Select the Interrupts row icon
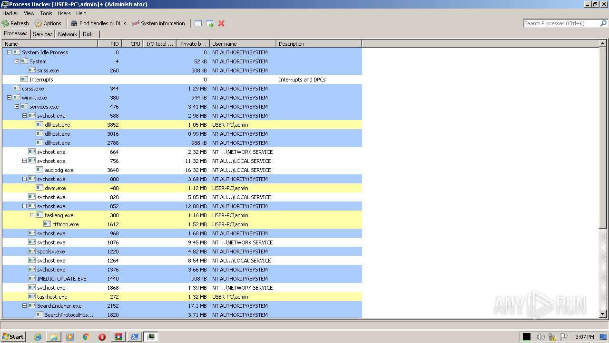 [24, 80]
